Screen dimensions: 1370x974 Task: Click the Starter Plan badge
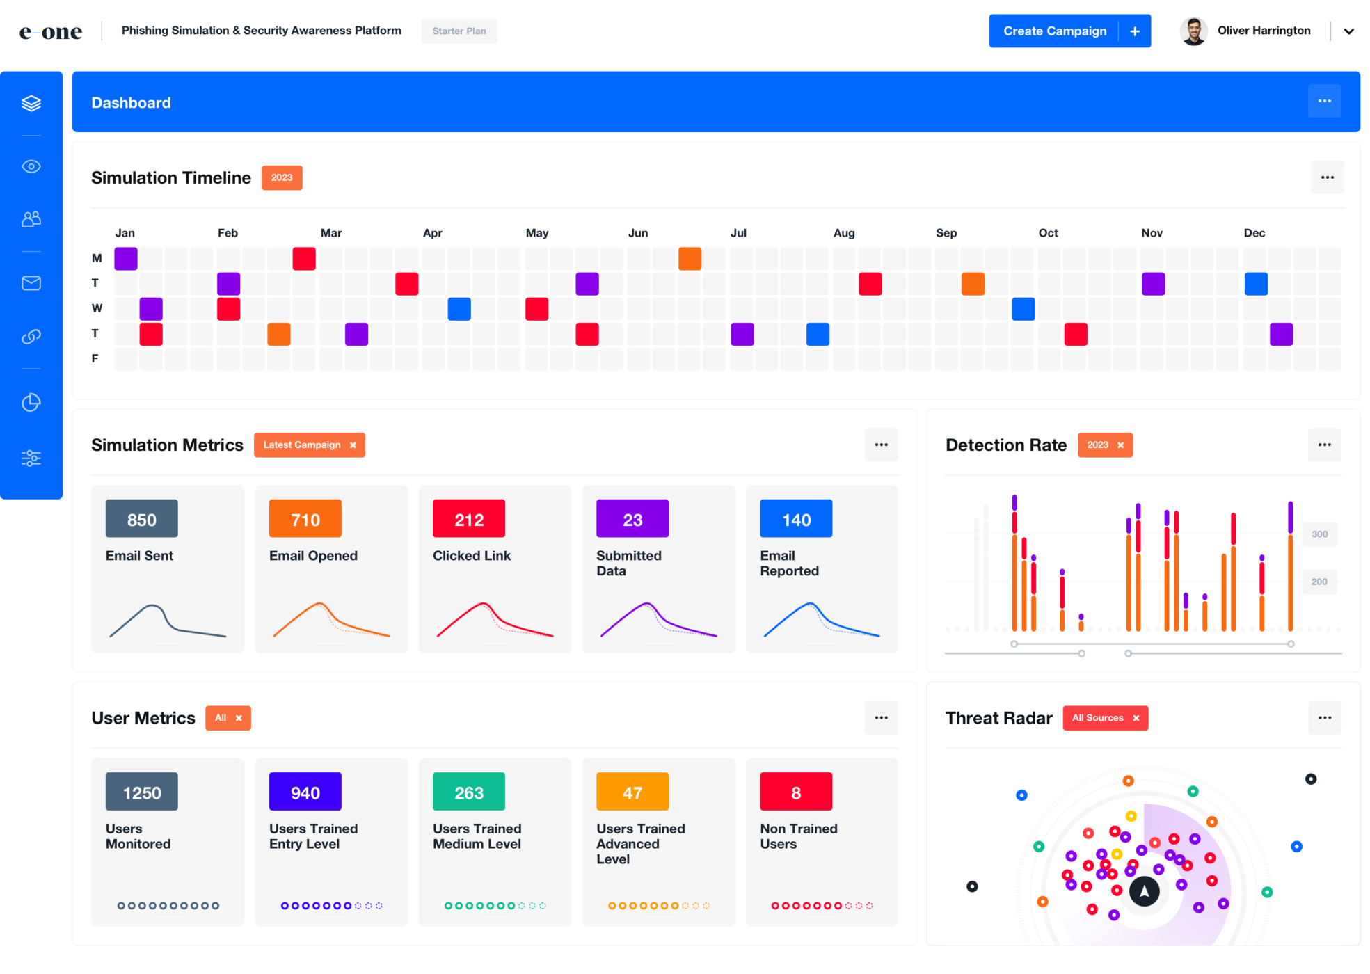tap(459, 31)
